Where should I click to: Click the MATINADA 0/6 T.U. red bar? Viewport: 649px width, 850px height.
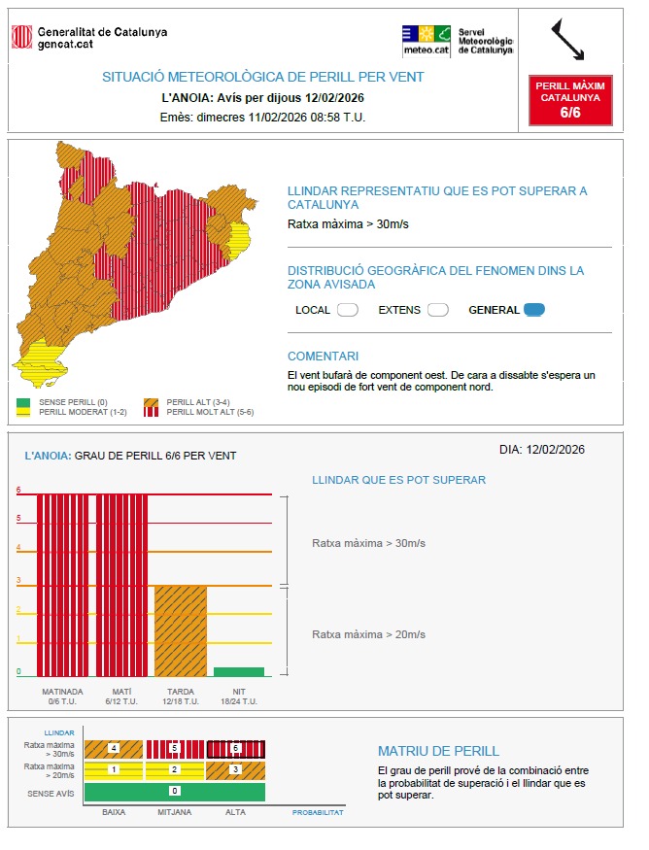click(x=62, y=586)
